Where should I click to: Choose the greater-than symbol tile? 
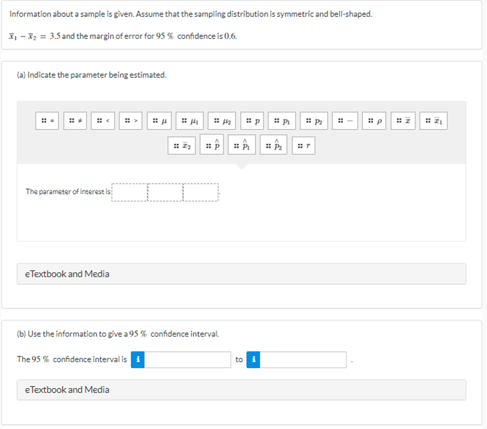coord(130,121)
